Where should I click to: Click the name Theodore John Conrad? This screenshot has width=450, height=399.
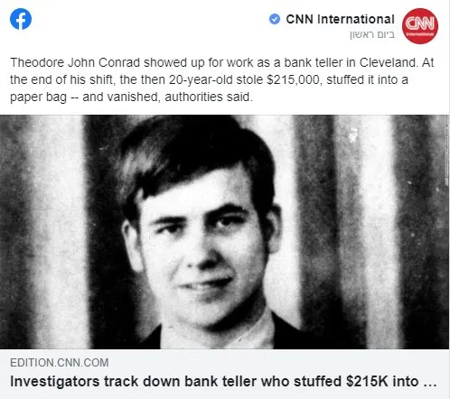tap(75, 62)
